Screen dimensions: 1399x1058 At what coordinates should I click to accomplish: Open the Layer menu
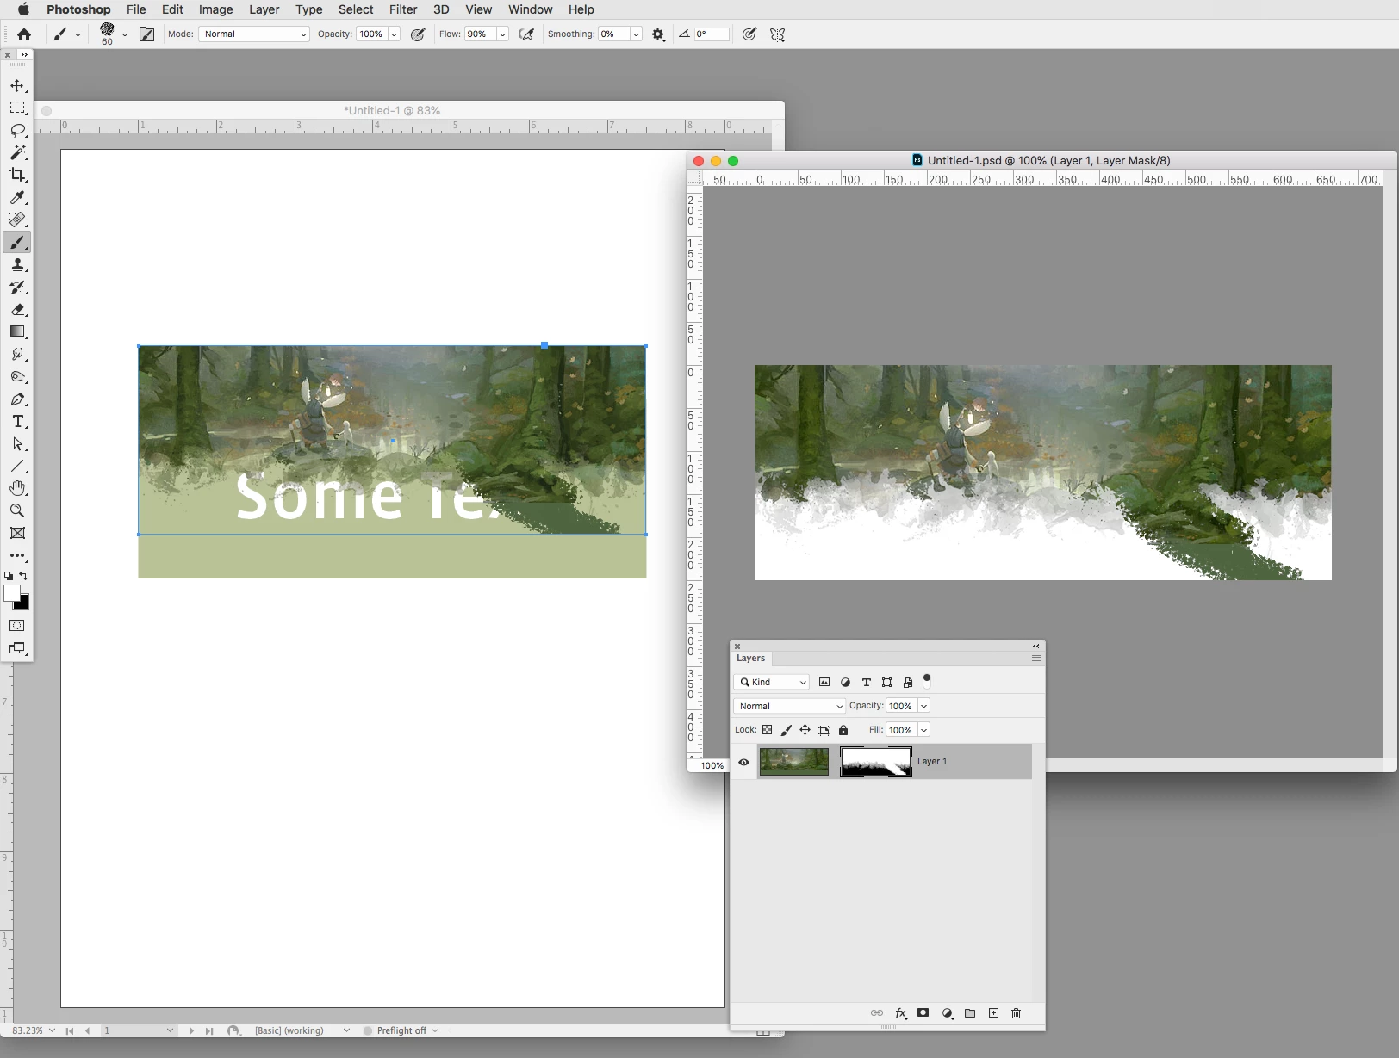pos(264,9)
